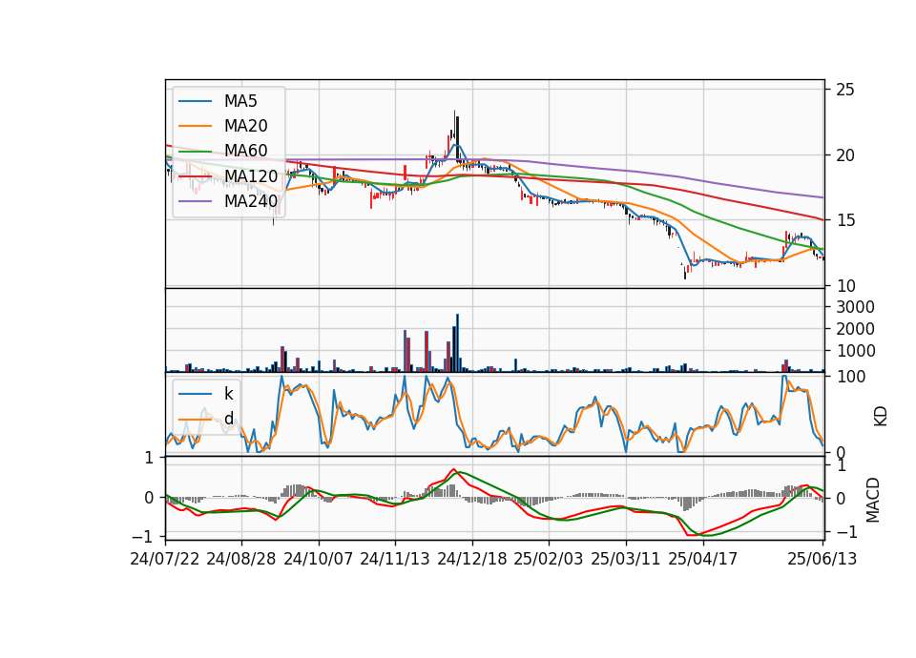Click the price axis value 25

845,90
